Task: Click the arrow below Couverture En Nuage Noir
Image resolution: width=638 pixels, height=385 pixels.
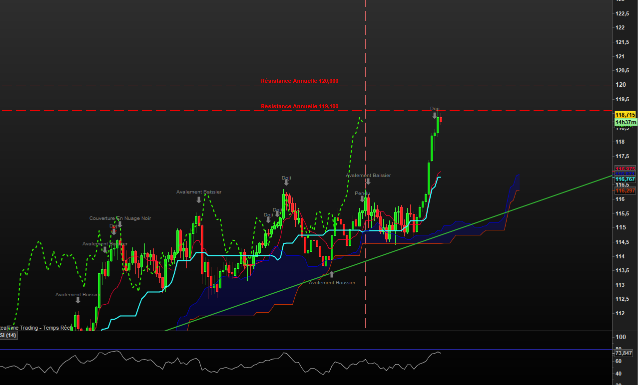Action: (x=120, y=224)
